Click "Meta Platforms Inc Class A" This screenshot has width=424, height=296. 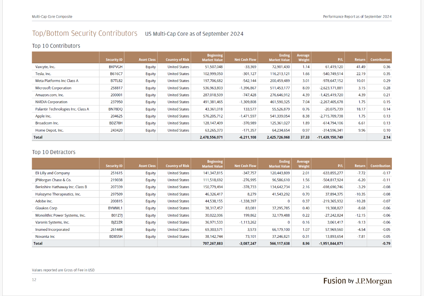(57, 81)
